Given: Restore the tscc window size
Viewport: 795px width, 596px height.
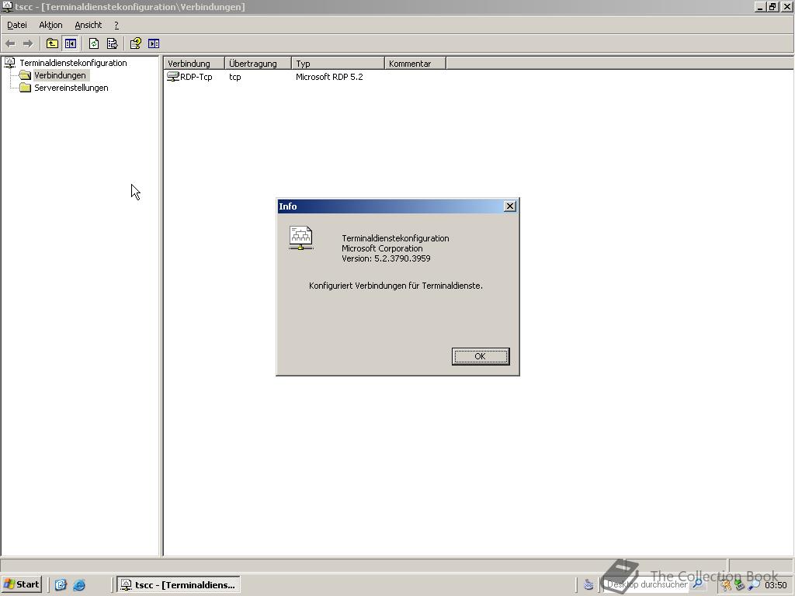Looking at the screenshot, I should [x=772, y=6].
